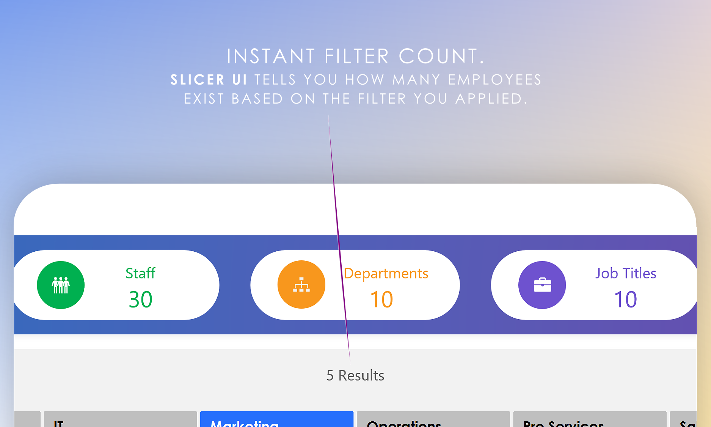Click the orange Departments count of 10
Image resolution: width=711 pixels, height=427 pixels.
[381, 299]
